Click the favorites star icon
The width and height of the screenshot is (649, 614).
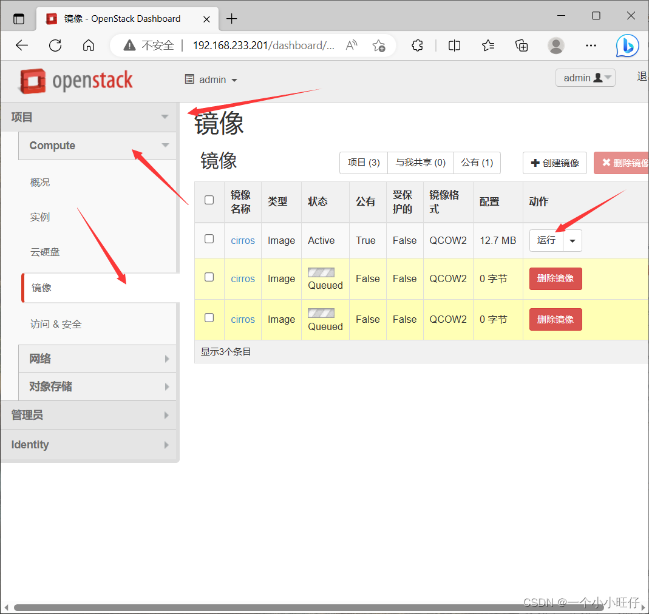[x=488, y=46]
